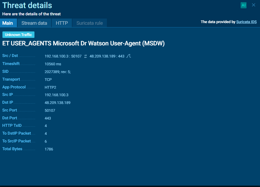
Task: Click the Dst Port field label
Action: (10, 118)
